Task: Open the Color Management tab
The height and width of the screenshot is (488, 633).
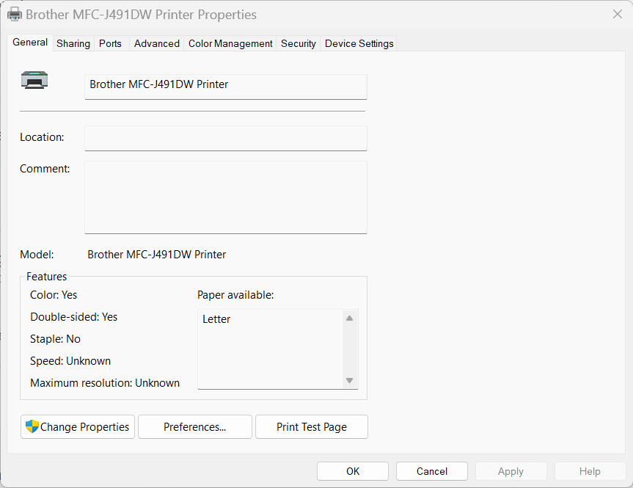Action: point(230,43)
